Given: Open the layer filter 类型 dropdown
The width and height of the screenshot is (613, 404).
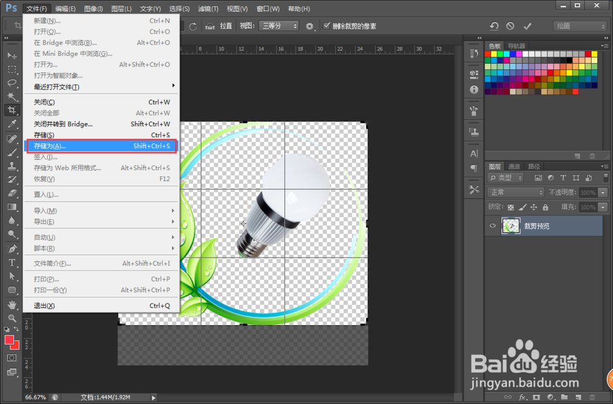Looking at the screenshot, I should [x=506, y=178].
